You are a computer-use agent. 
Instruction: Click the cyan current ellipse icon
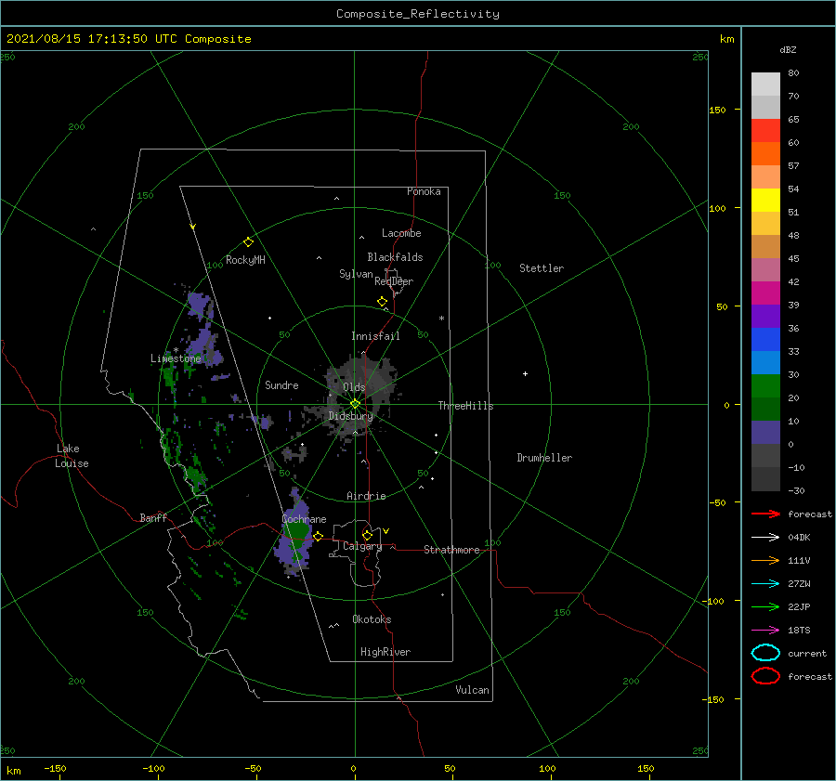pos(765,653)
